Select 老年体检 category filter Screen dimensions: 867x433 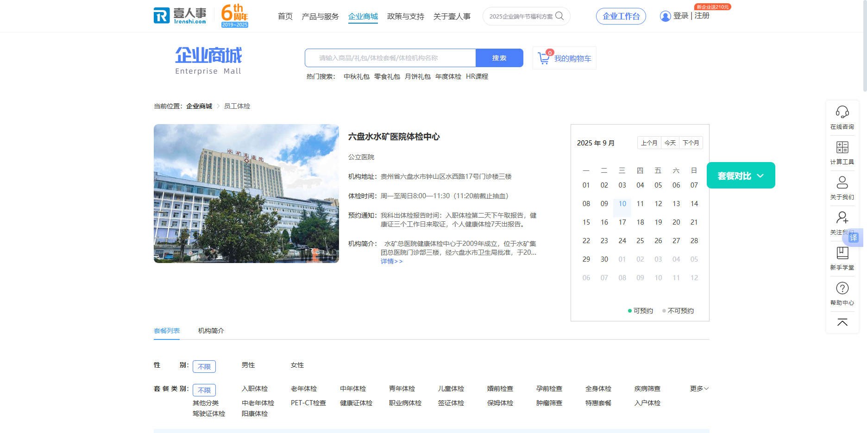tap(304, 389)
